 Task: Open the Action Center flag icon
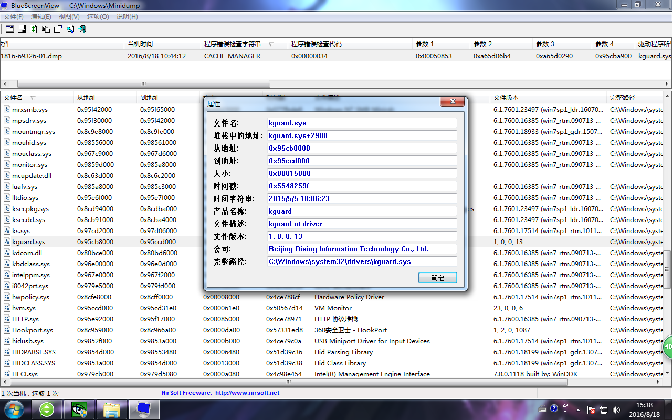[592, 409]
